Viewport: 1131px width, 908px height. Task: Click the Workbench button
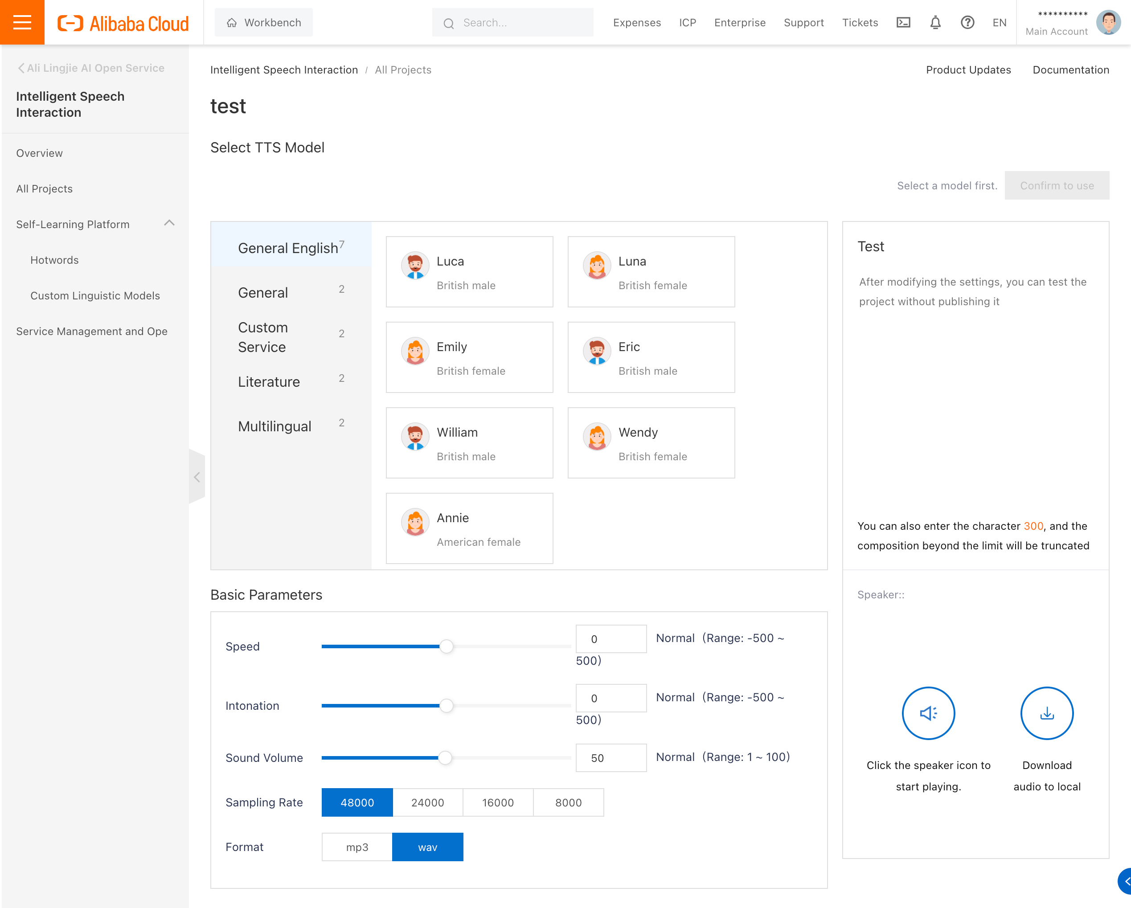tap(264, 23)
